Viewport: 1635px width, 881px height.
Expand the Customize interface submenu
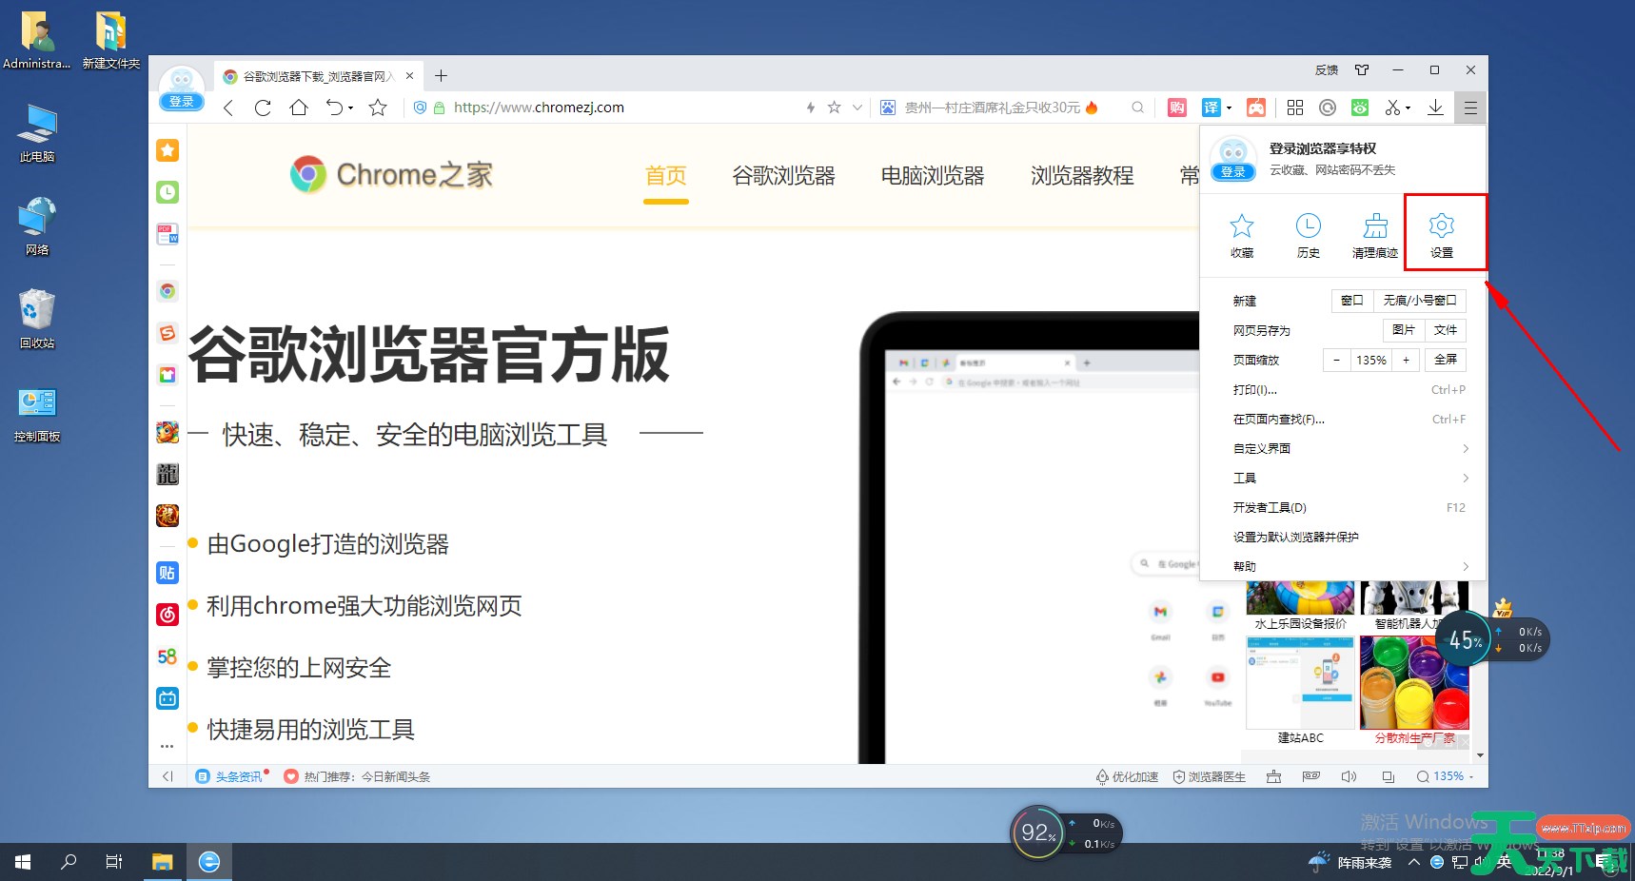coord(1349,448)
